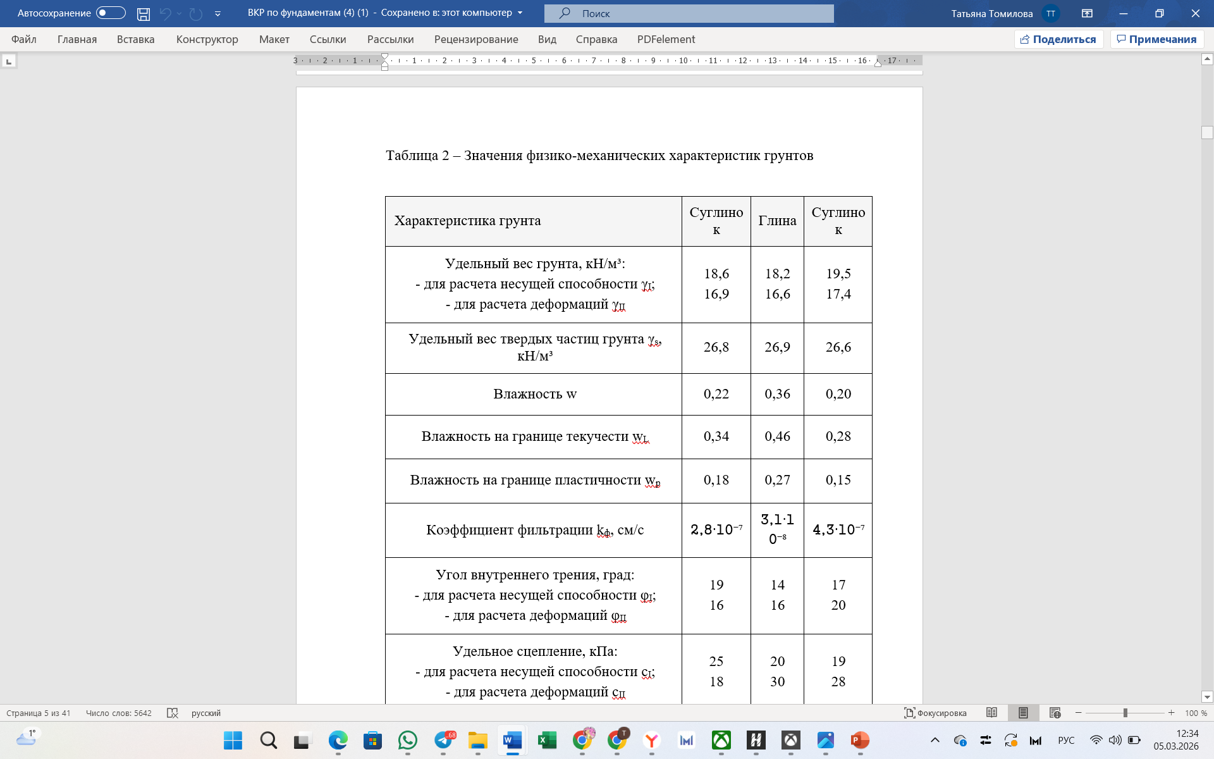Open the word count Число слов: 5642
This screenshot has height=759, width=1214.
click(x=119, y=713)
